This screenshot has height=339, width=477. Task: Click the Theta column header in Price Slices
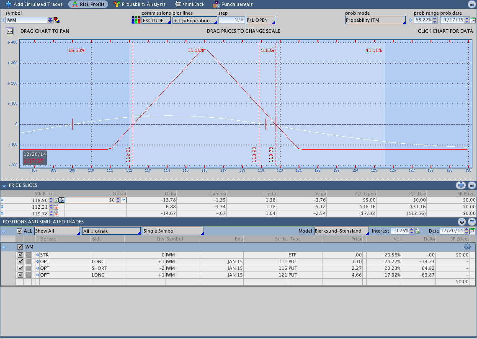(x=270, y=194)
